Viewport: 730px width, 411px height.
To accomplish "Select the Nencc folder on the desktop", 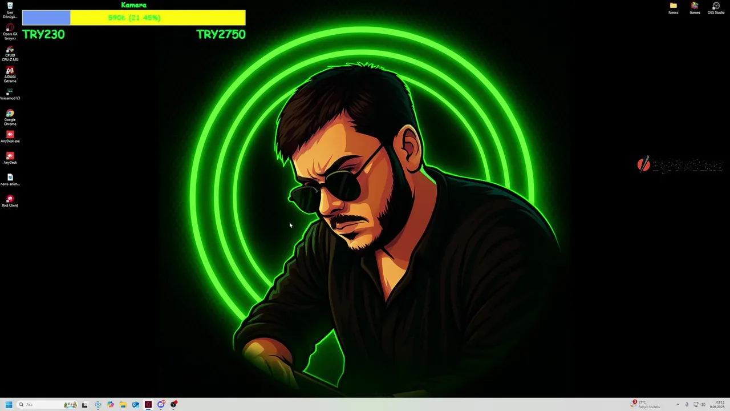I will coord(674,8).
